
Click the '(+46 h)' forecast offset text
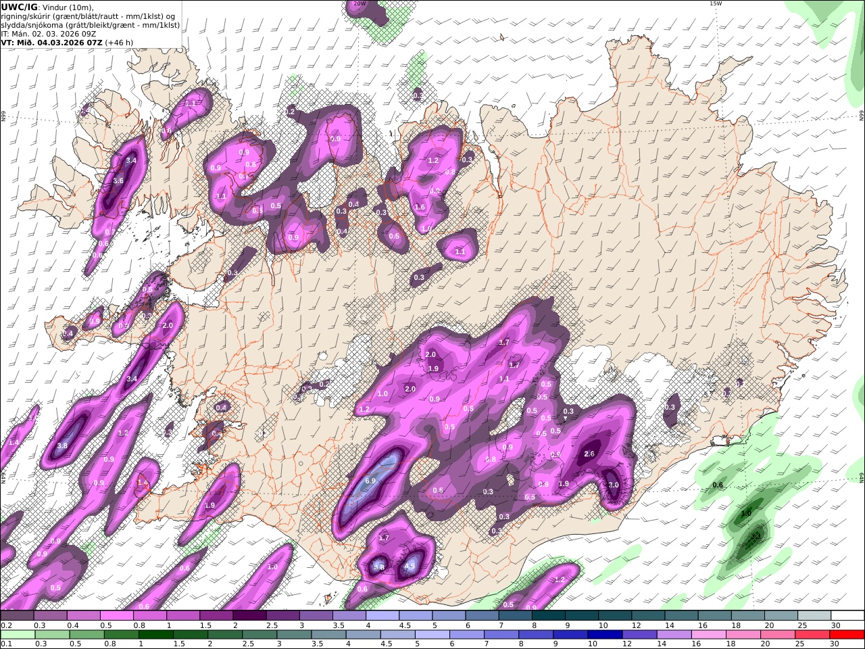point(119,42)
